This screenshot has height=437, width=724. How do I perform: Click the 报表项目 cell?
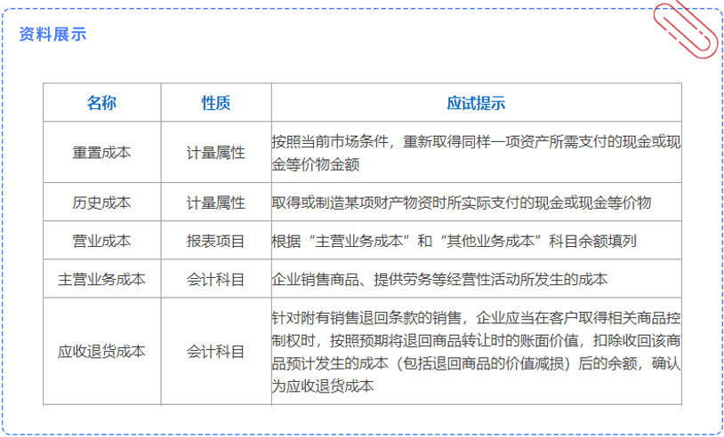pyautogui.click(x=215, y=241)
